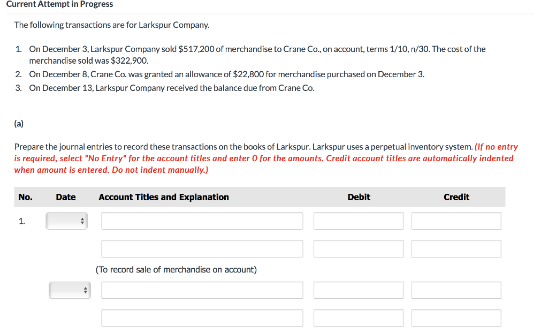
Task: Click the Debit column header
Action: [359, 197]
